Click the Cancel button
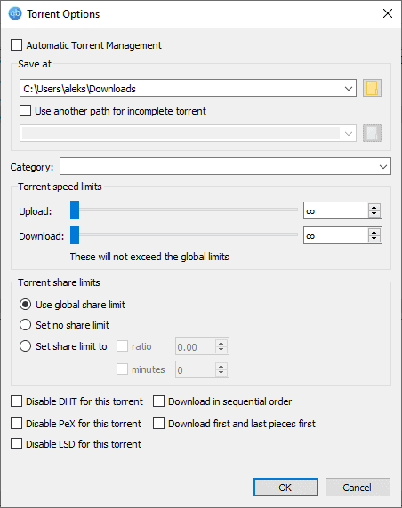Image resolution: width=402 pixels, height=508 pixels. pyautogui.click(x=358, y=487)
